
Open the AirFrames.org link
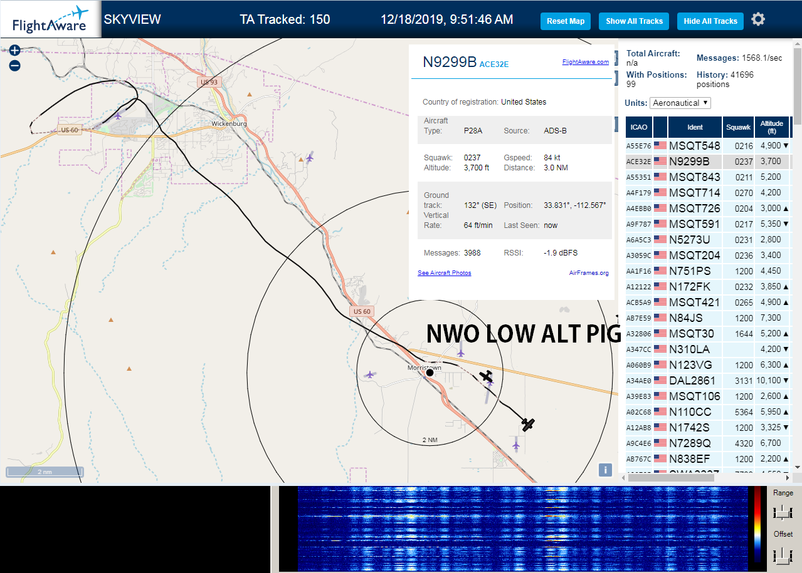(589, 273)
